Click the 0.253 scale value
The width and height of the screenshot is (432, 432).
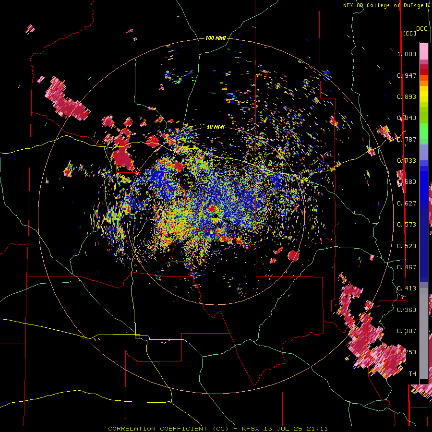coord(407,352)
